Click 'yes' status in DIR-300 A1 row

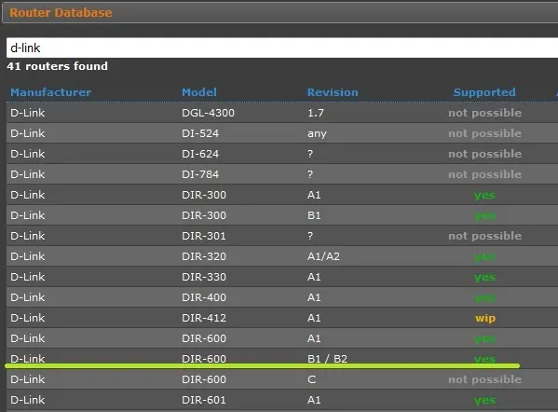[x=484, y=196]
